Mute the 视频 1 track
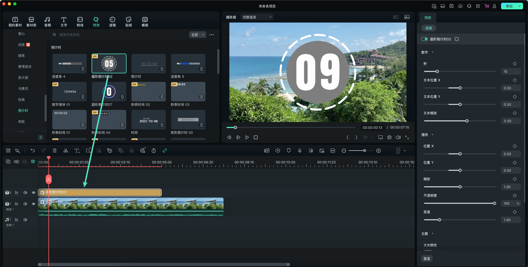528x267 pixels. pyautogui.click(x=25, y=204)
